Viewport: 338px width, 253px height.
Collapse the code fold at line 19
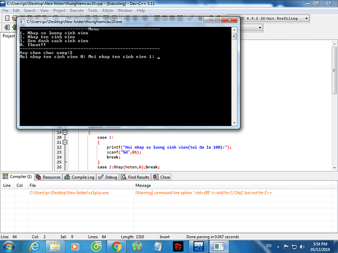(x=65, y=132)
